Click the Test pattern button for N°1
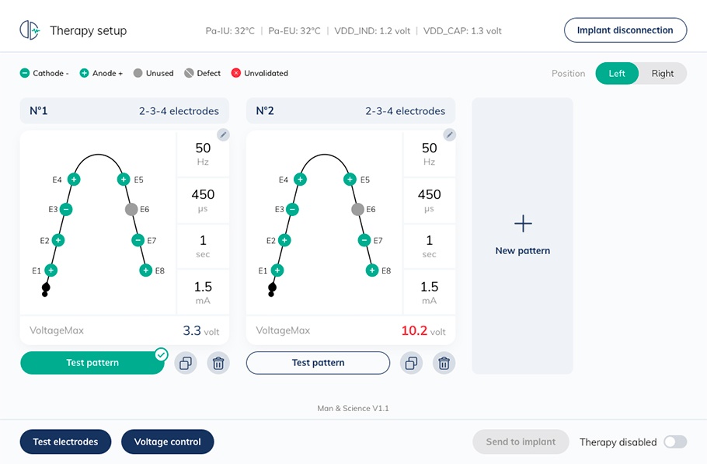Viewport: 707px width, 464px height. coord(92,363)
